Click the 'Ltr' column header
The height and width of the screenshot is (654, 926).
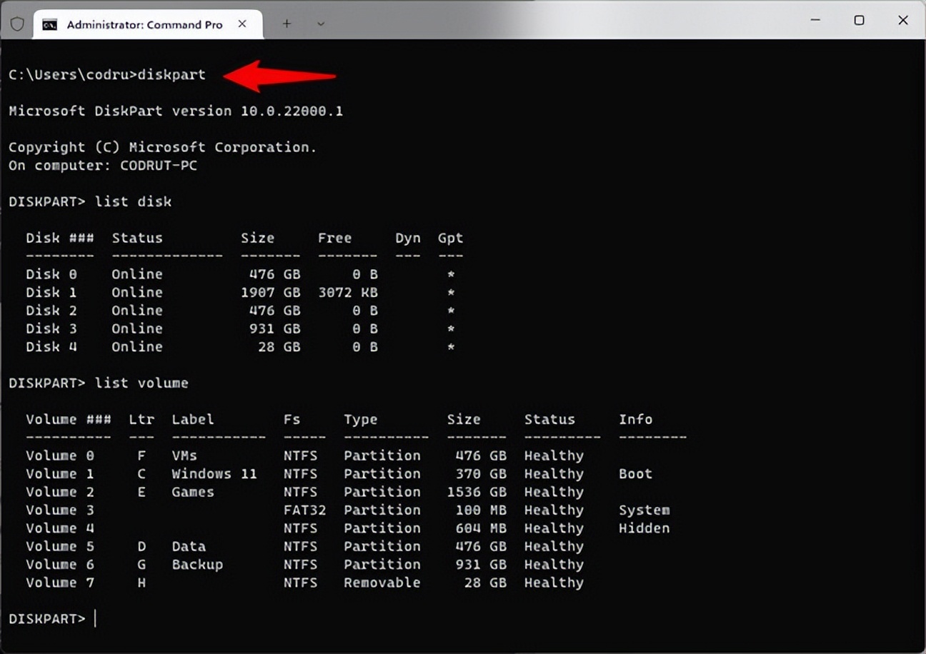pyautogui.click(x=141, y=420)
